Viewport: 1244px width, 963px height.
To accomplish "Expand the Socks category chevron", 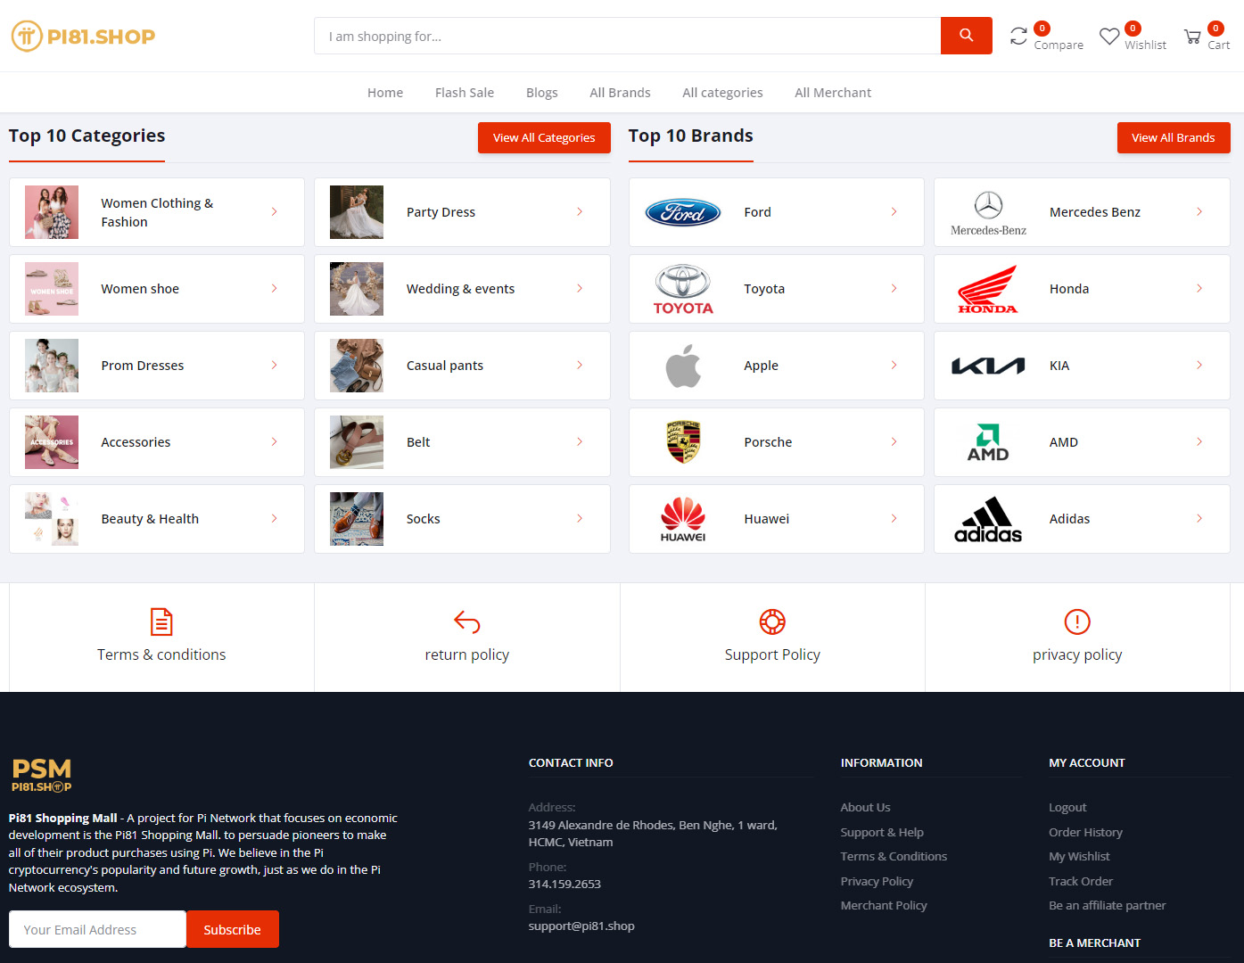I will pyautogui.click(x=580, y=519).
